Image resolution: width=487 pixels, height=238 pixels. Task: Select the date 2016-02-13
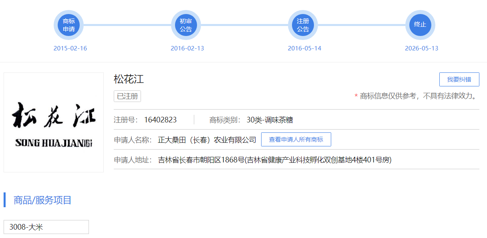point(187,48)
